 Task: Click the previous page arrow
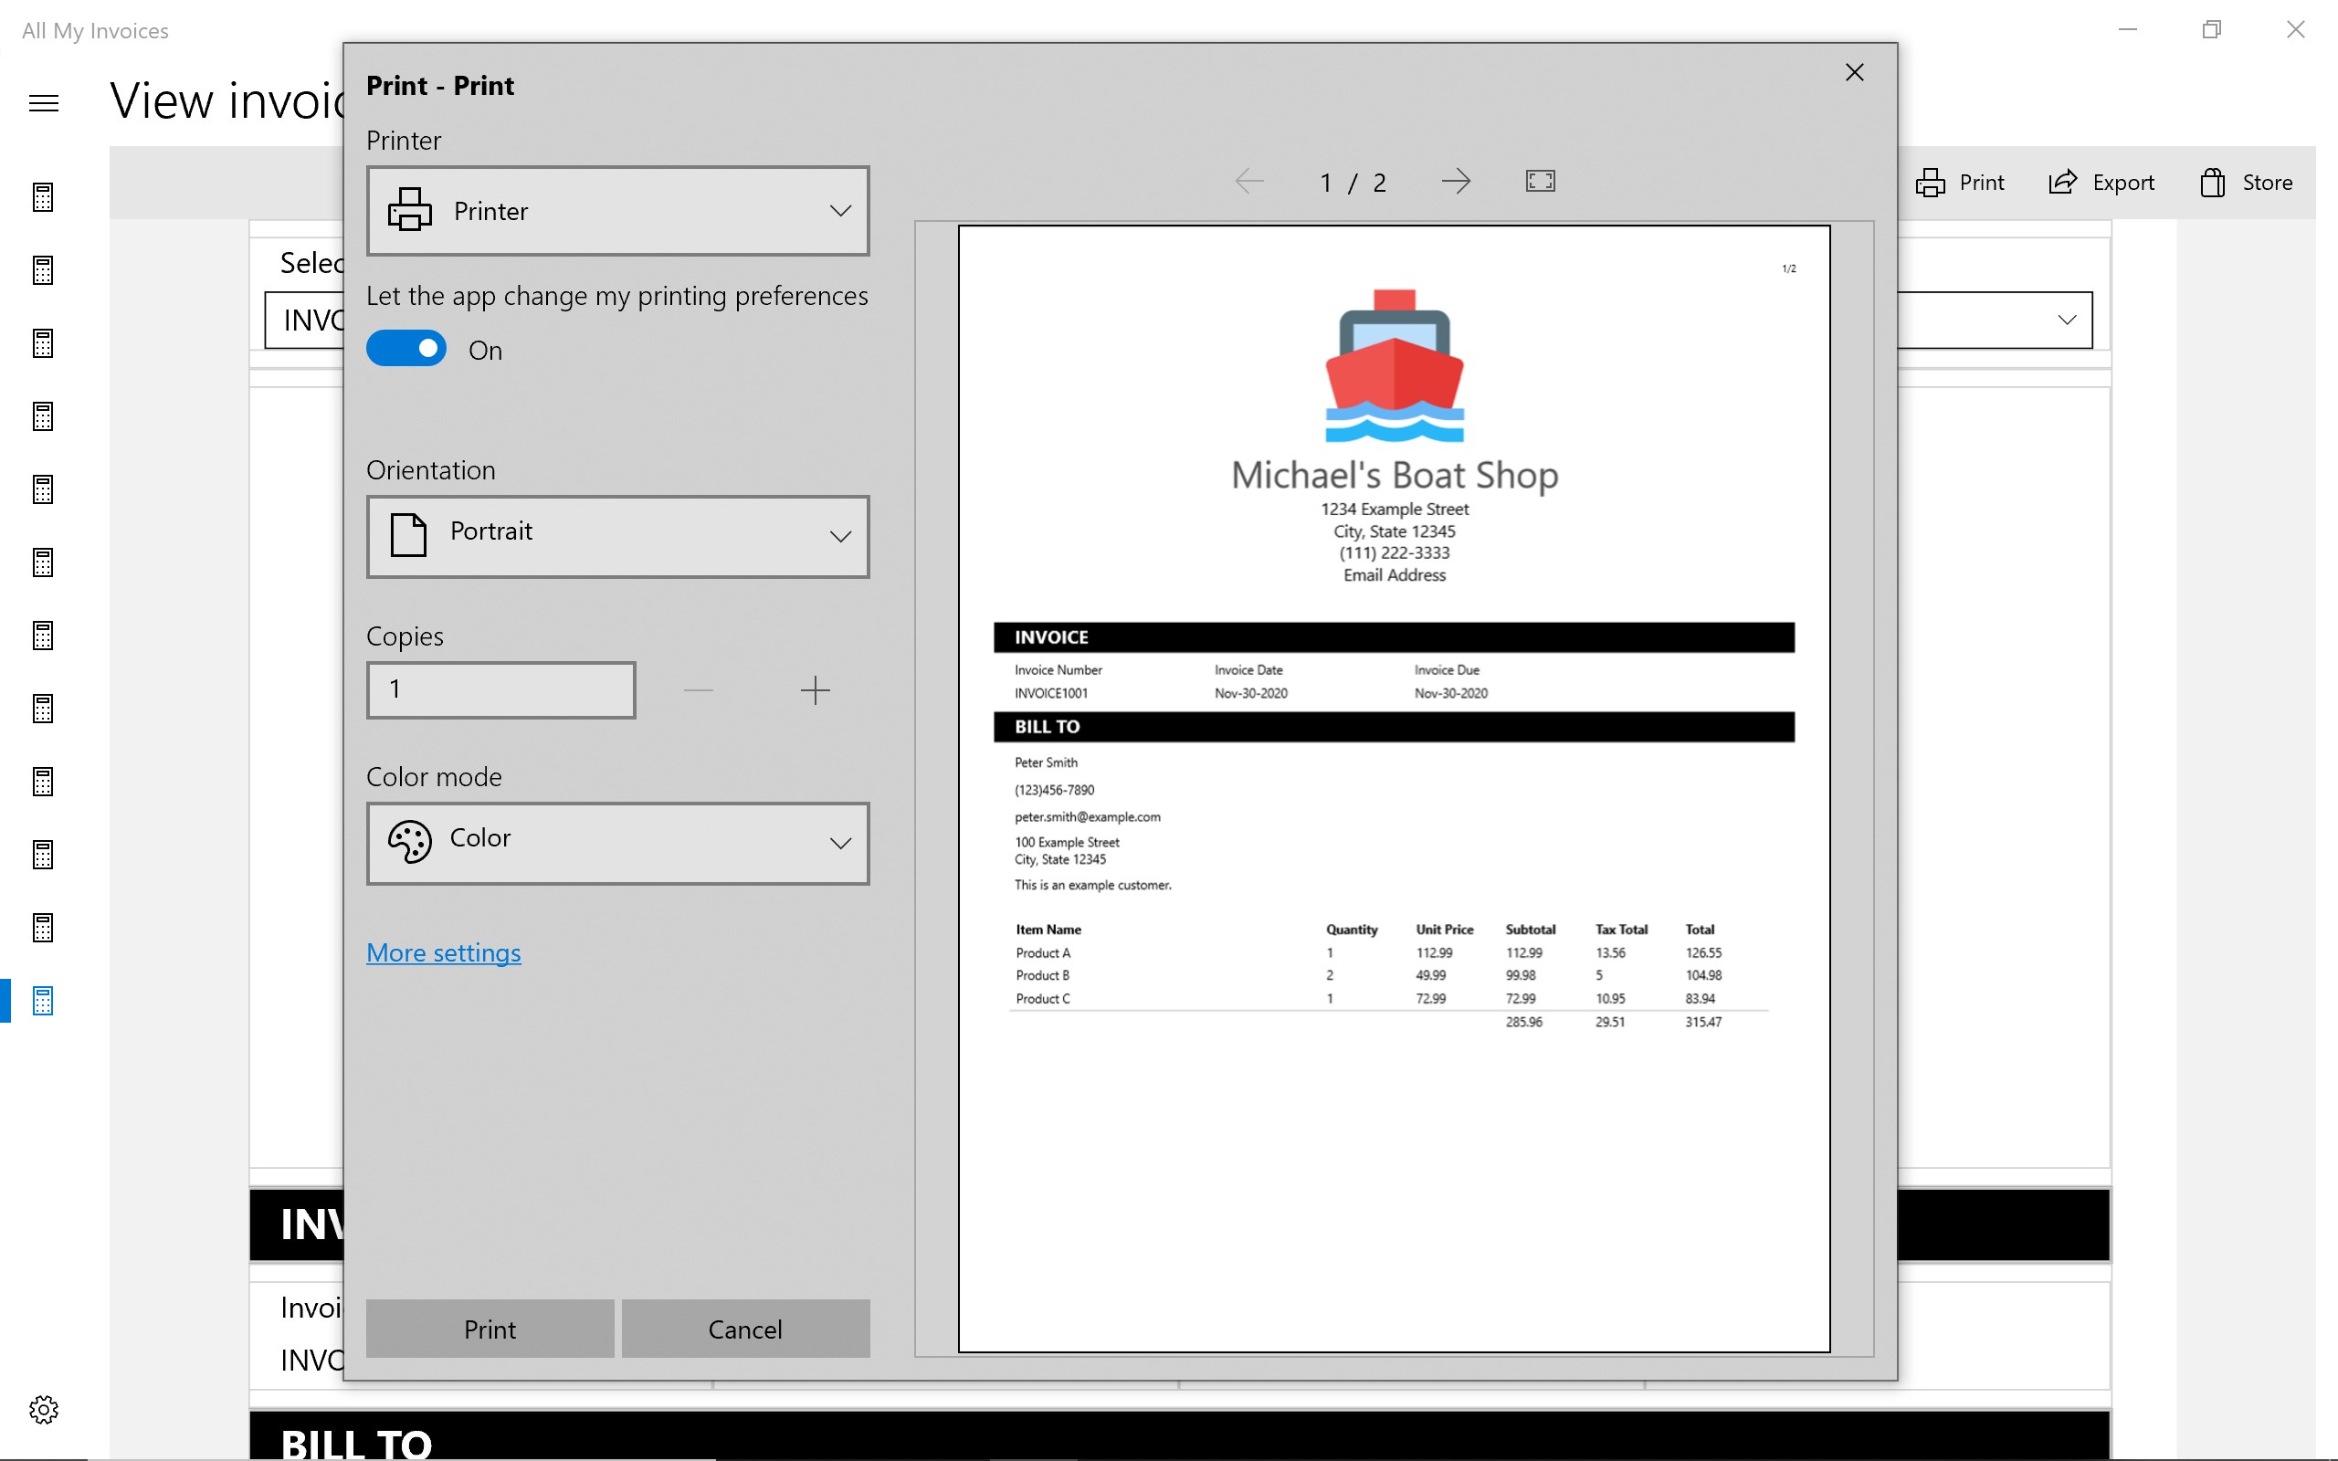click(1248, 181)
